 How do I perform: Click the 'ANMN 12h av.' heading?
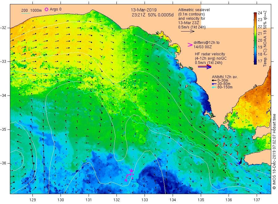(225, 77)
